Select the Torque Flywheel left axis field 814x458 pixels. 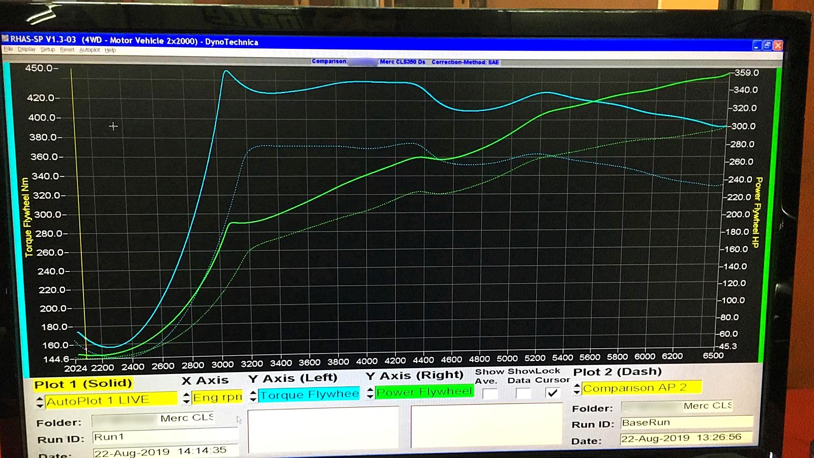coord(309,394)
